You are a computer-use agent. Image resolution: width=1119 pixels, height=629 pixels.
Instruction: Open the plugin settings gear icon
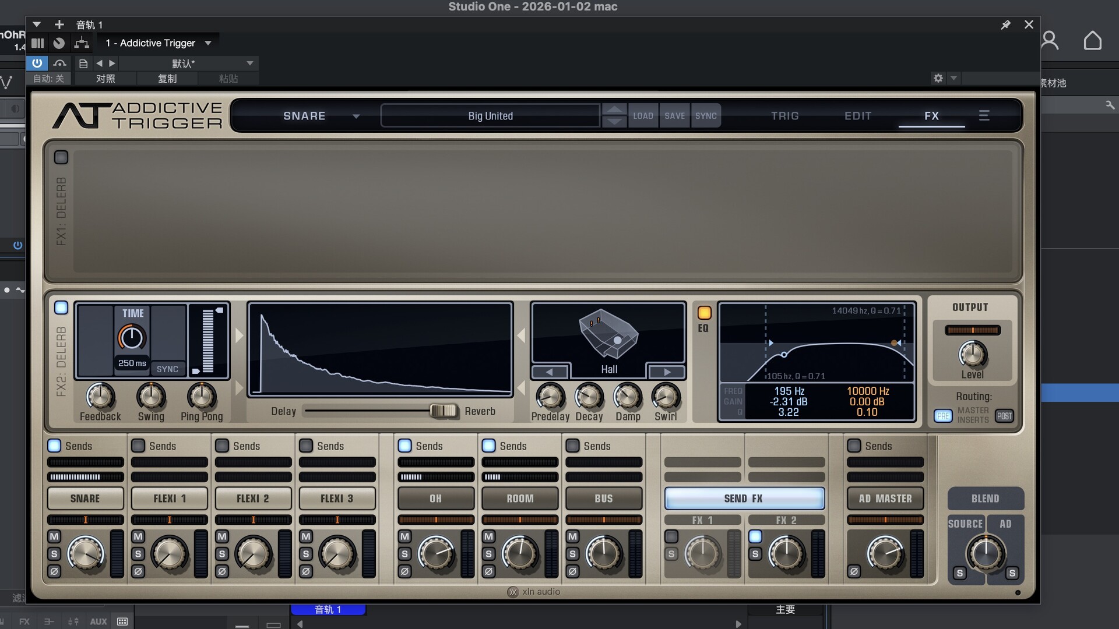click(x=938, y=78)
